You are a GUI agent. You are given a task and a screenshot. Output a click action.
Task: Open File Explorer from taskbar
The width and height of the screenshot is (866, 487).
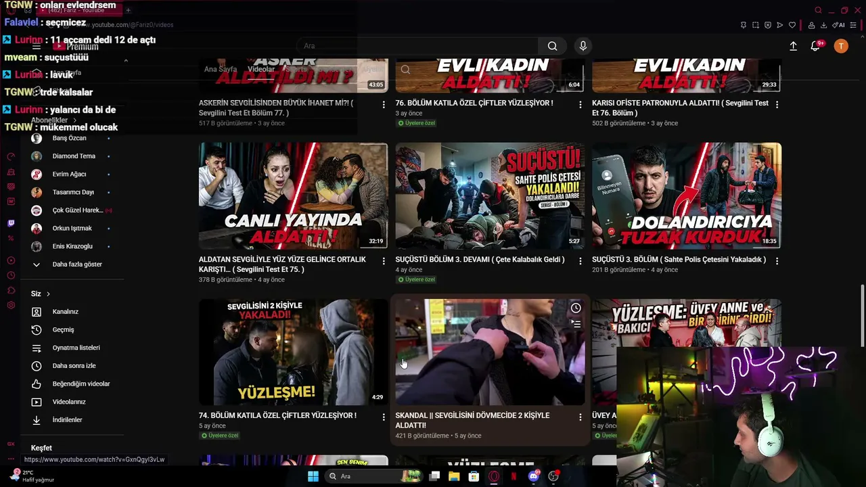(454, 476)
